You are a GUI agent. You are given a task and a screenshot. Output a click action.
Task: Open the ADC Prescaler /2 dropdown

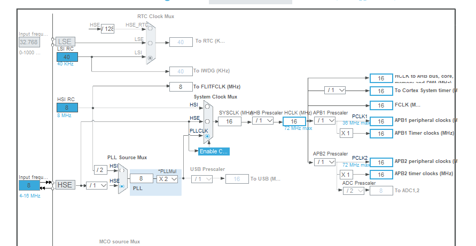354,191
